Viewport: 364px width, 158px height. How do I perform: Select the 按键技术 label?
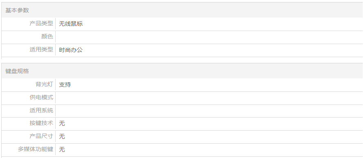[x=41, y=123]
